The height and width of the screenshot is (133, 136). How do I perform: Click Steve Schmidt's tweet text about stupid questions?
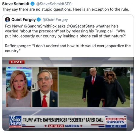click(66, 9)
